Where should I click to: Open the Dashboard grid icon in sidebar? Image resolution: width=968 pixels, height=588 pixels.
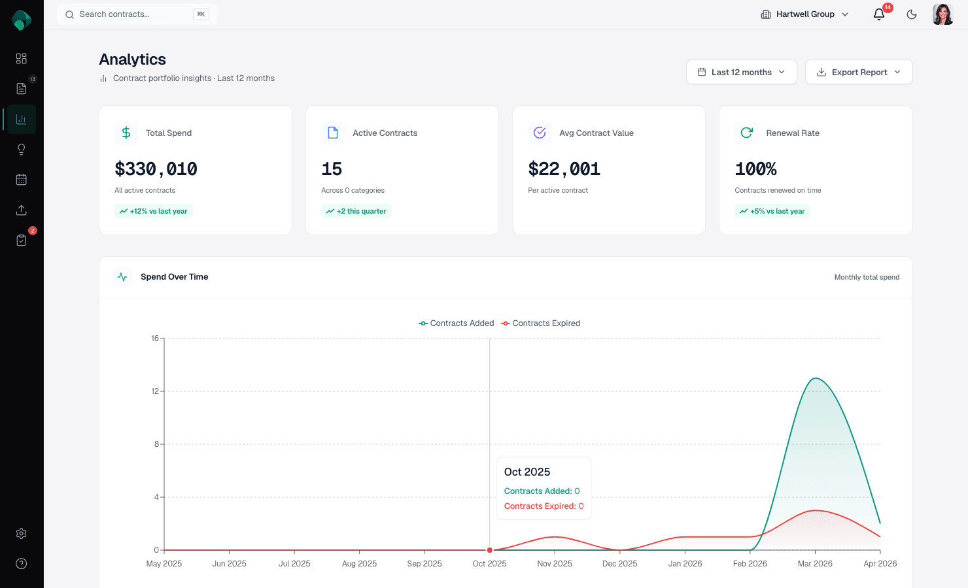pyautogui.click(x=21, y=59)
